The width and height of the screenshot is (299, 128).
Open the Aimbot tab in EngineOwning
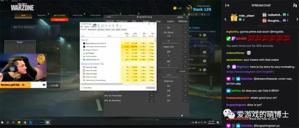coord(110,21)
